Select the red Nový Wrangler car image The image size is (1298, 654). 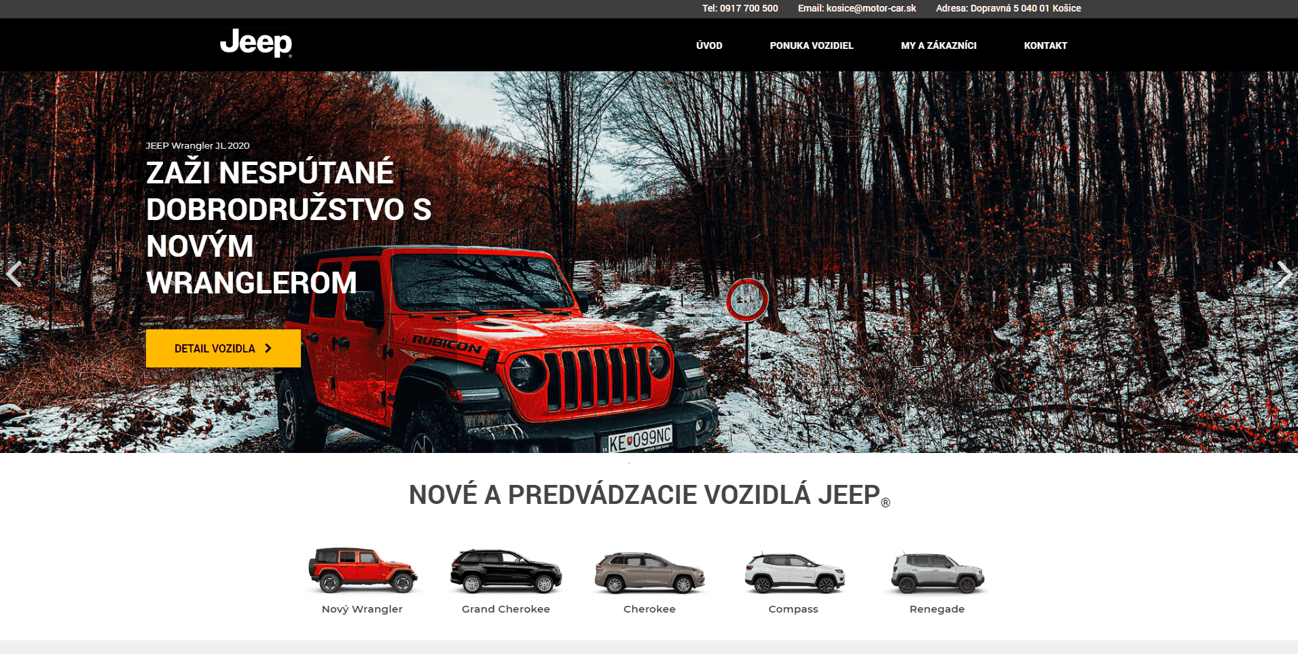tap(362, 570)
